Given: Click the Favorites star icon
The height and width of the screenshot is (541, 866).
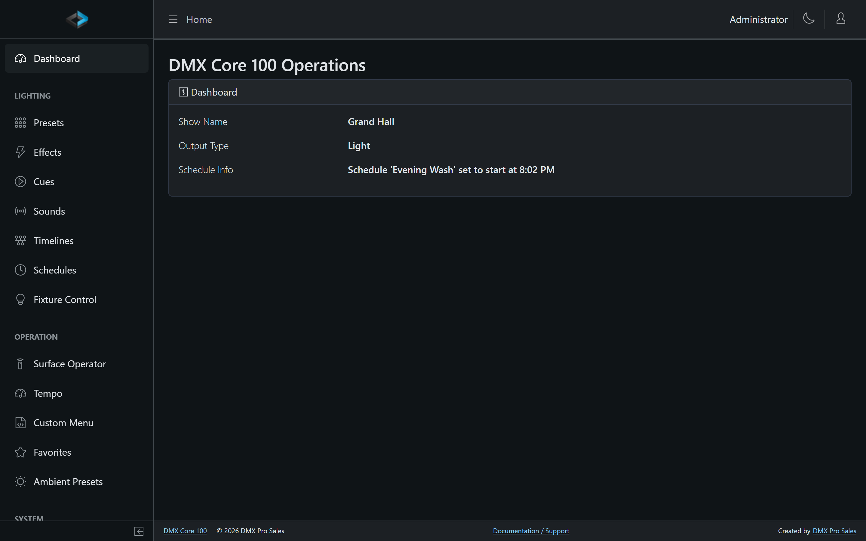Looking at the screenshot, I should [x=20, y=452].
